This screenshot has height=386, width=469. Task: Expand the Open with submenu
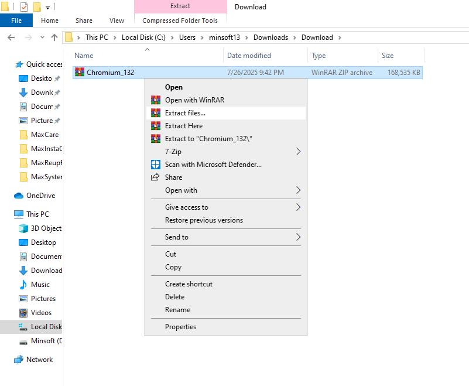298,190
